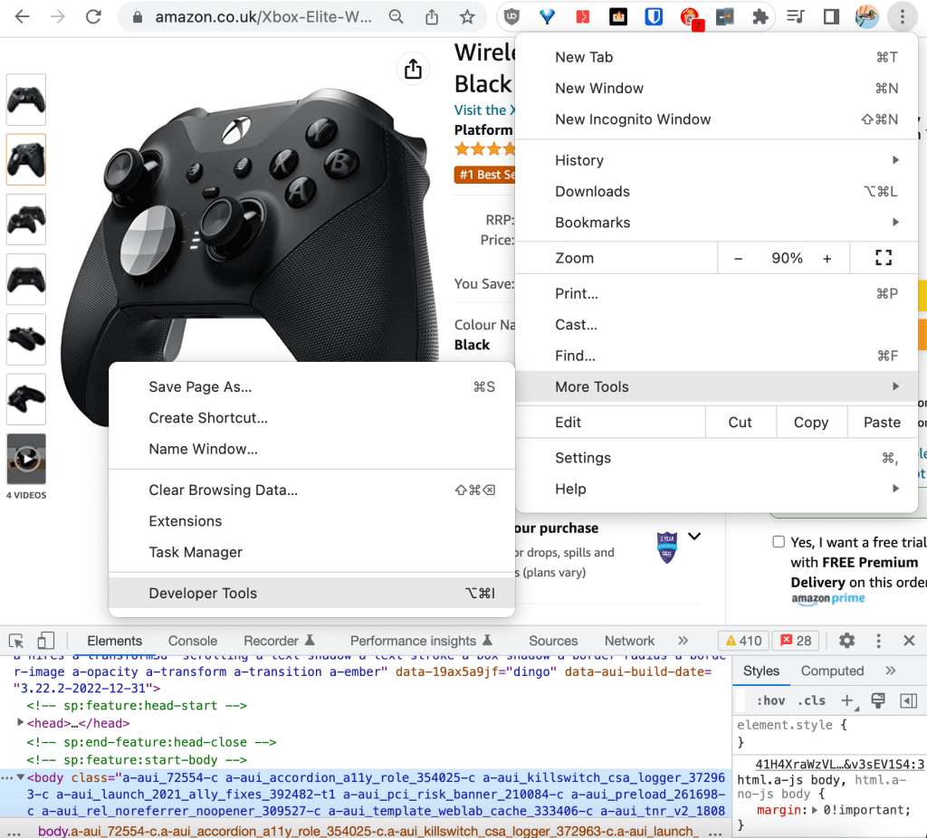Increase page zoom with the plus control

(x=827, y=257)
